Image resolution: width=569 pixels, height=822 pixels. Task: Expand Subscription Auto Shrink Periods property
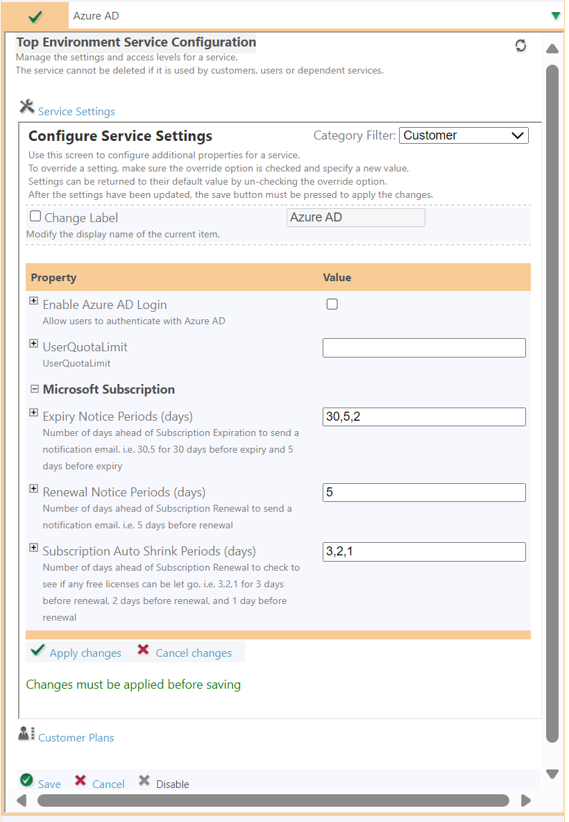click(x=33, y=548)
